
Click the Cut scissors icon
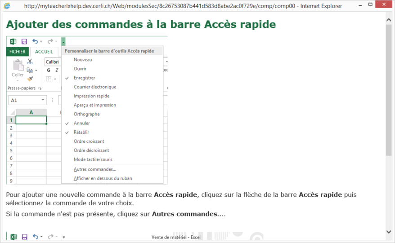(x=30, y=62)
